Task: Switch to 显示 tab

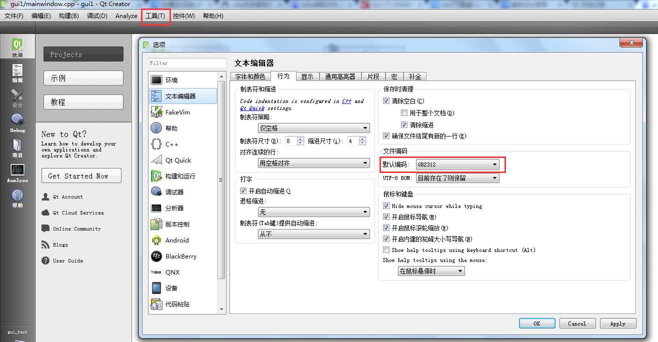Action: (307, 76)
